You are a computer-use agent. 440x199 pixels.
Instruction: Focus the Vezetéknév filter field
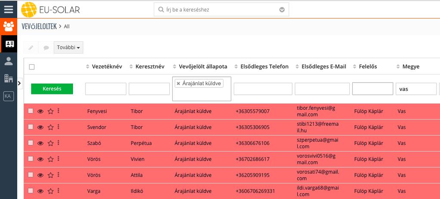[x=106, y=89]
